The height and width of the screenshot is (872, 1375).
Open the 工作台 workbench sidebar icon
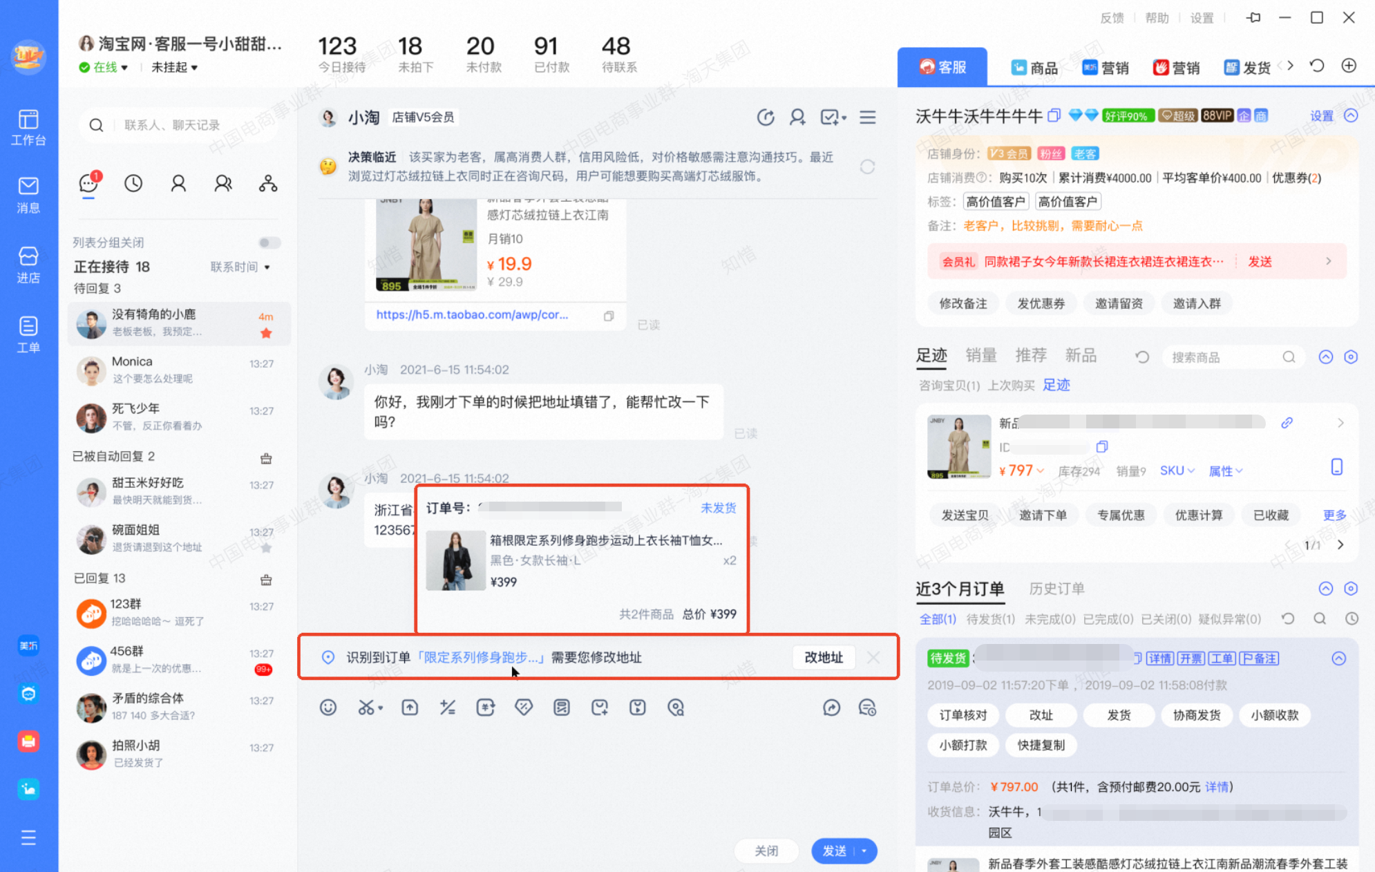pyautogui.click(x=28, y=128)
